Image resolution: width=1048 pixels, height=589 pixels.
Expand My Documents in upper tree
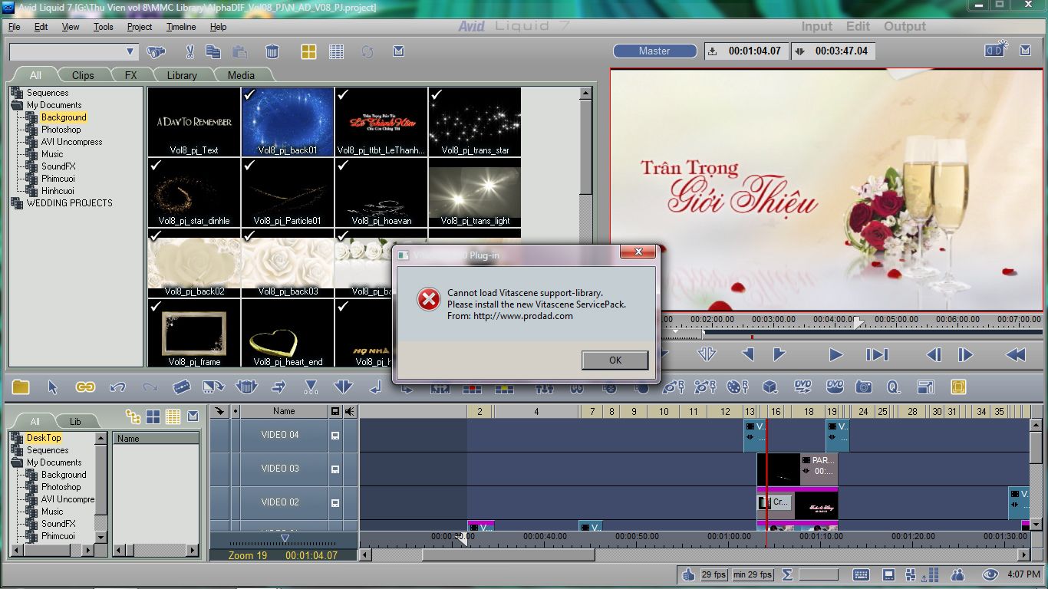tap(17, 105)
